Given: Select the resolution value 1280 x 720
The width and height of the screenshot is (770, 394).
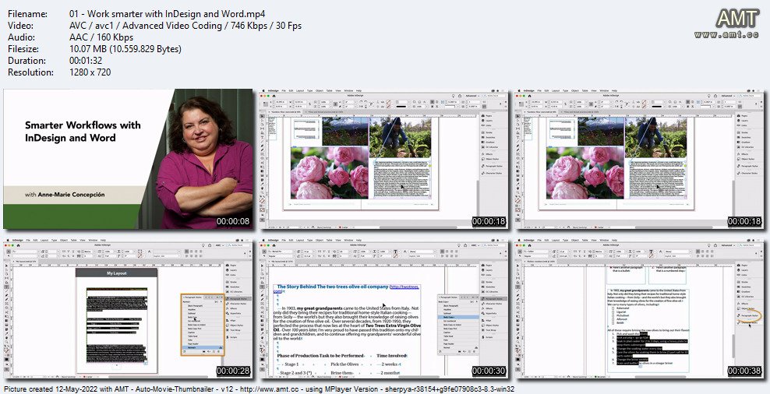Looking at the screenshot, I should [x=90, y=72].
